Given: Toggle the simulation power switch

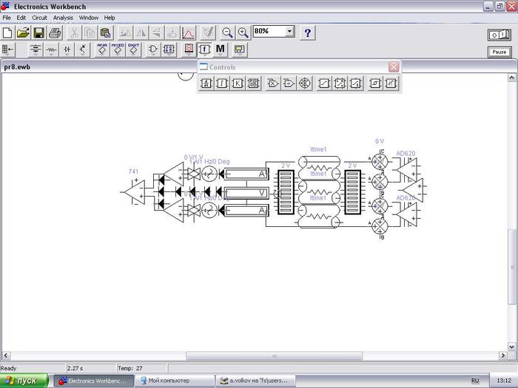Looking at the screenshot, I should 498,35.
